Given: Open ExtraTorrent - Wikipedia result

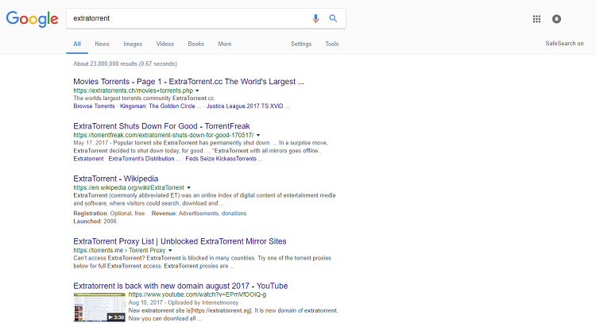Looking at the screenshot, I should (x=115, y=179).
